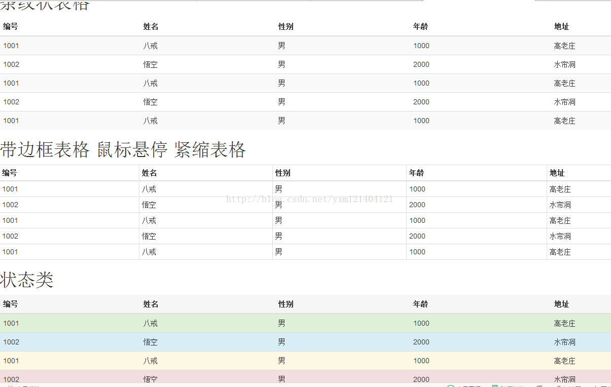This screenshot has width=611, height=387.
Task: Click 八戒 in the bordered table's third row
Action: [x=149, y=221]
